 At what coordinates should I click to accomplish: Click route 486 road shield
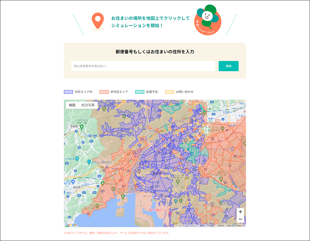pyautogui.click(x=95, y=136)
